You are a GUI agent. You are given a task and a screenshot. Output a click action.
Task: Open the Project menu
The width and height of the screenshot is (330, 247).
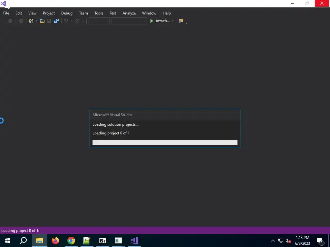tap(49, 13)
